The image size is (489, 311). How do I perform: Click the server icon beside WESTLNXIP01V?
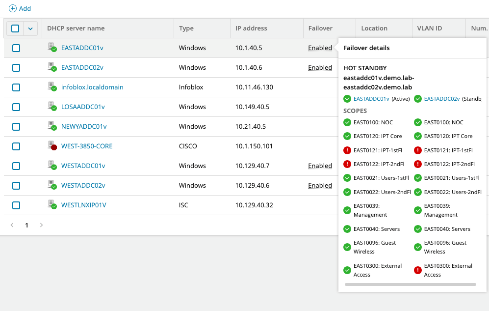click(52, 205)
